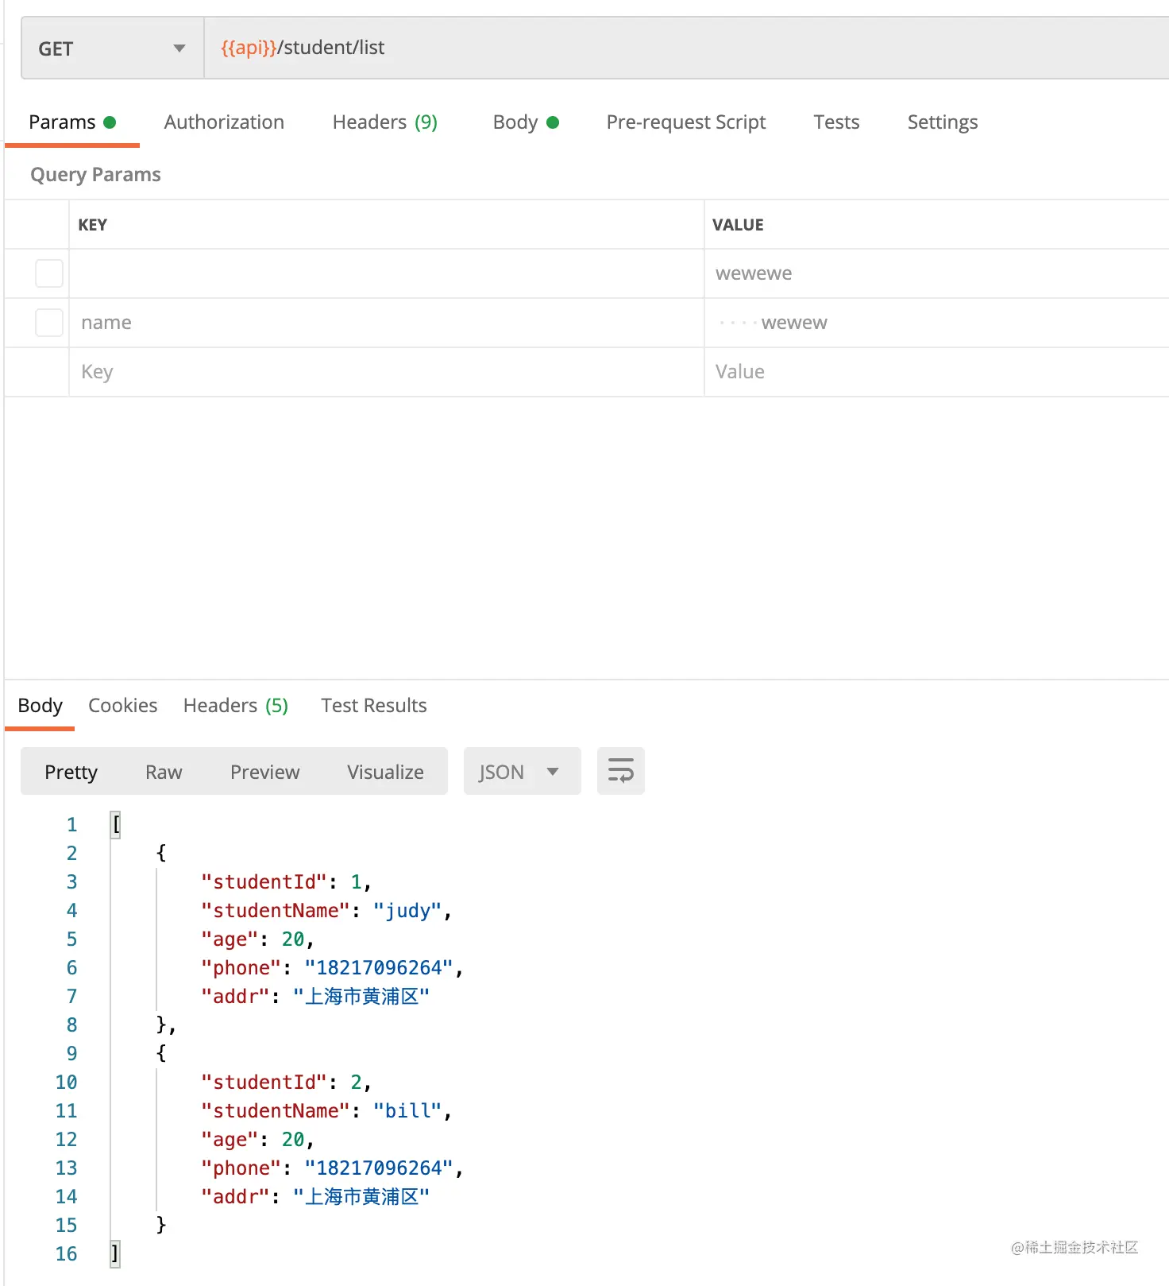Open the Settings tab

[x=943, y=122]
